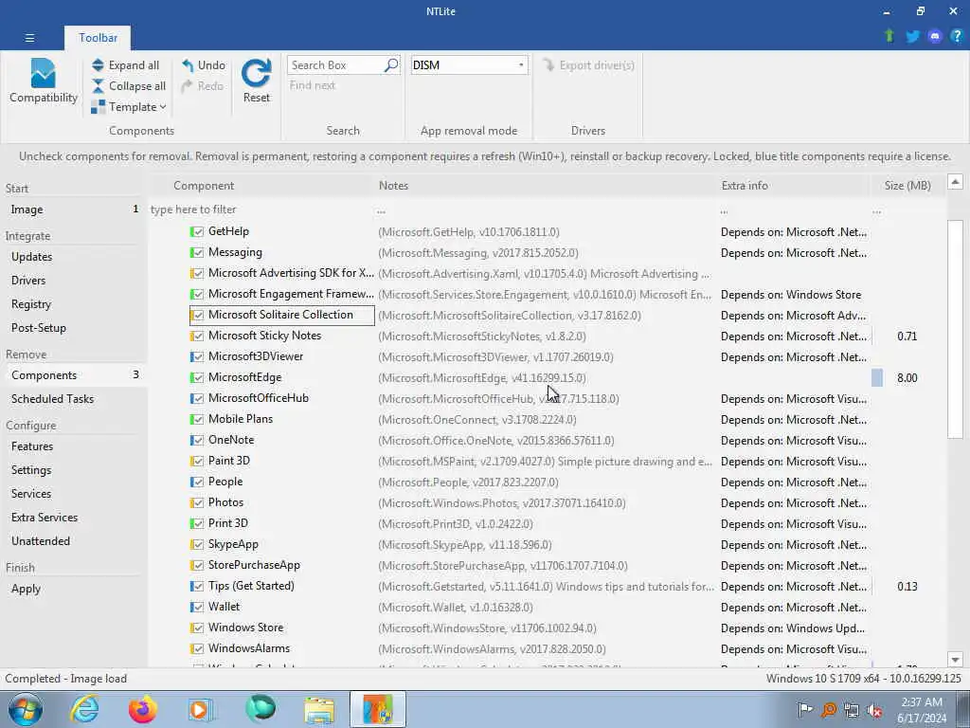970x728 pixels.
Task: Click the greyed Redo button
Action: coord(203,86)
